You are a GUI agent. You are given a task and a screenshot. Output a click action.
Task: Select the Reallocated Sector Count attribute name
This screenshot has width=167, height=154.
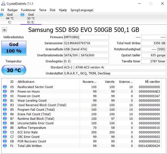point(35,87)
